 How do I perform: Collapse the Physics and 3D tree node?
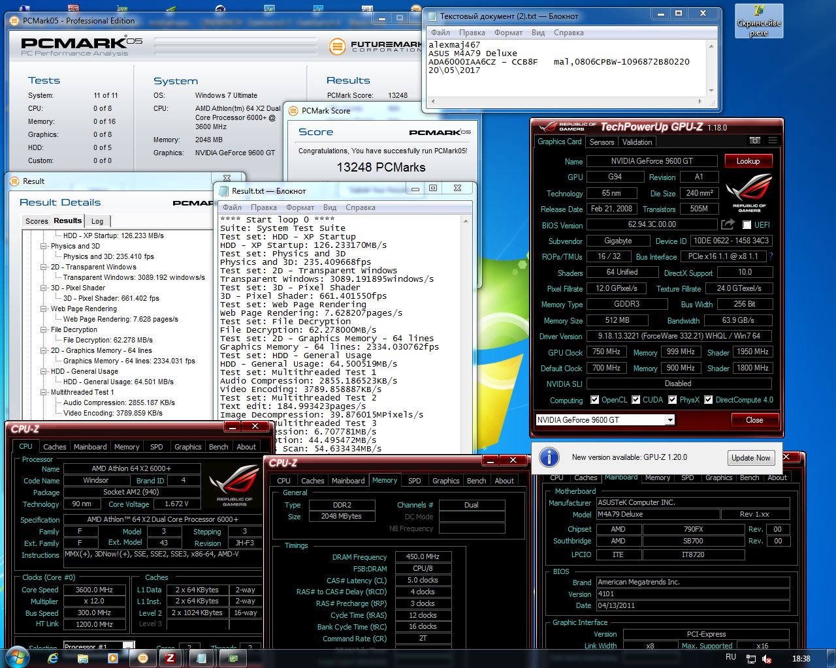tap(44, 246)
